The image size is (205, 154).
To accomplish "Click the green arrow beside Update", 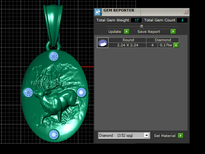I will coord(126,32).
